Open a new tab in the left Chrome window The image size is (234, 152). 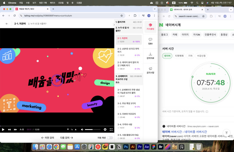pos(53,9)
